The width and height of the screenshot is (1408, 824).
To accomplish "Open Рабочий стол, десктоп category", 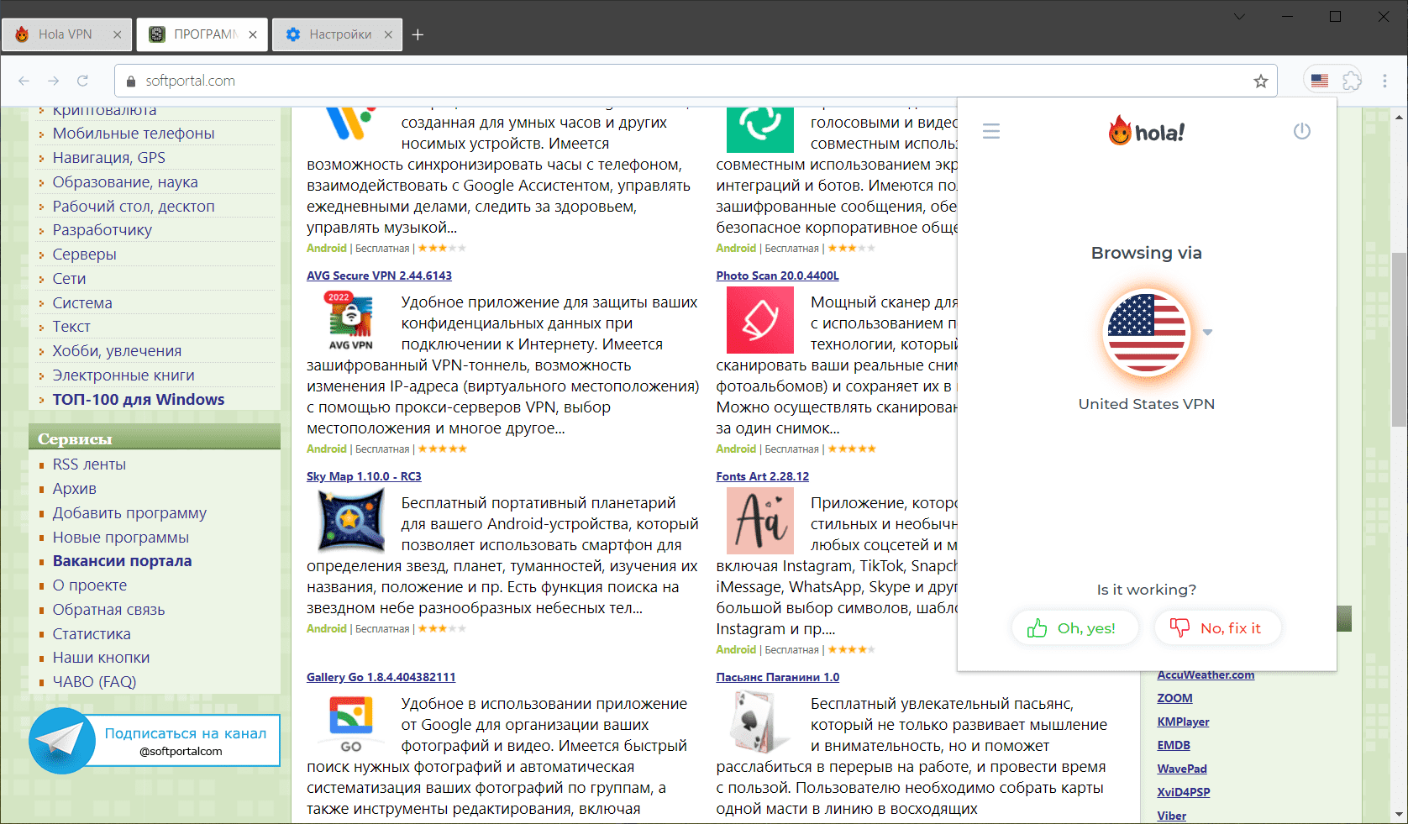I will (134, 207).
